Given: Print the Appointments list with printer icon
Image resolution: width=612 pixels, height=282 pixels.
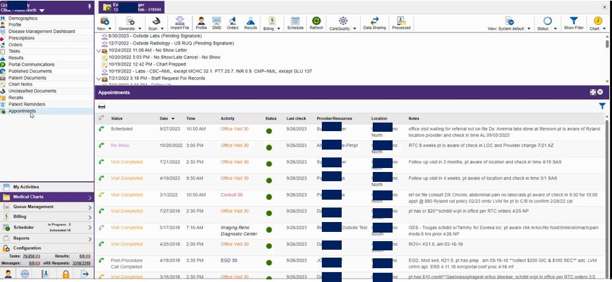Looking at the screenshot, I should 102,106.
